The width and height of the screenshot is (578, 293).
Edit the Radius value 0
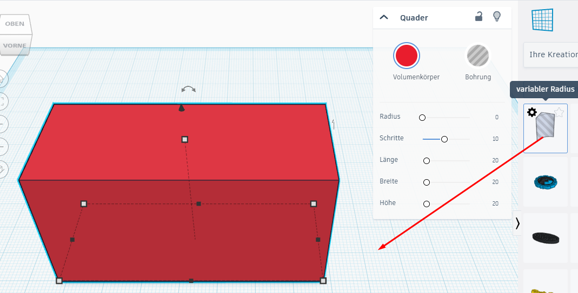click(x=496, y=118)
